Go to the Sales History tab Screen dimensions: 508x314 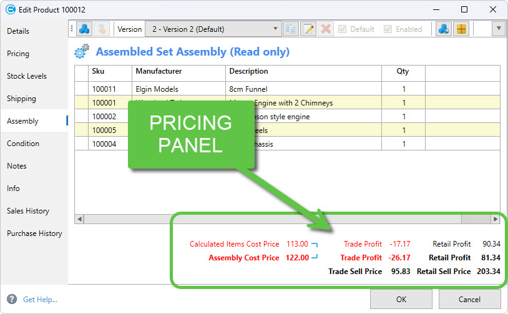(28, 211)
